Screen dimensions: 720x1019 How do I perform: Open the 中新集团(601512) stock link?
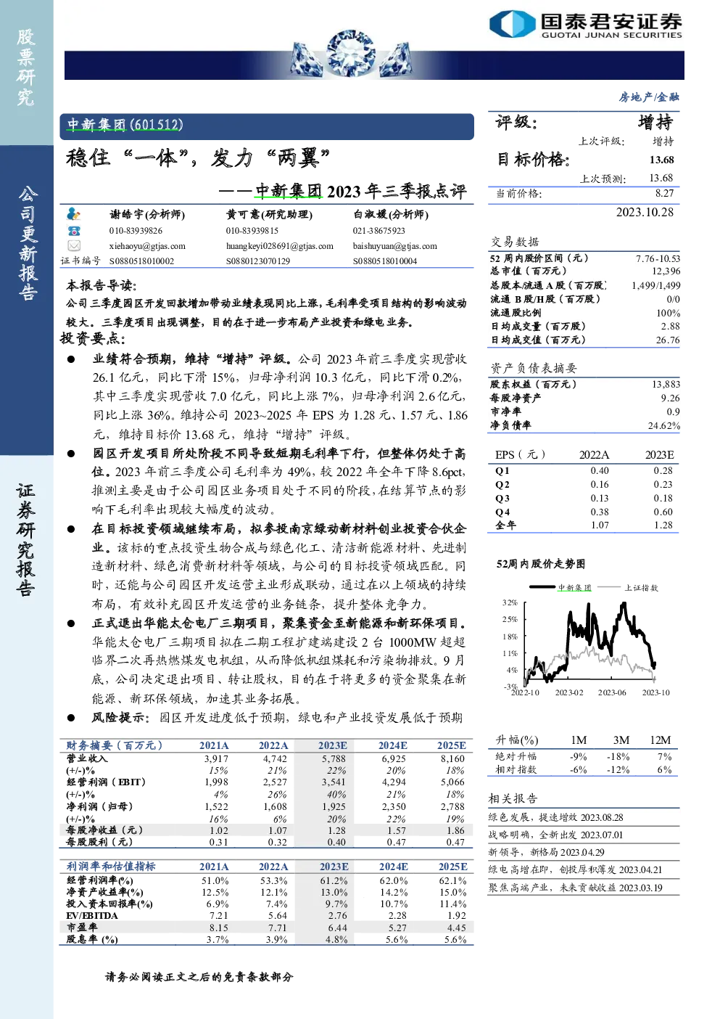click(x=125, y=125)
